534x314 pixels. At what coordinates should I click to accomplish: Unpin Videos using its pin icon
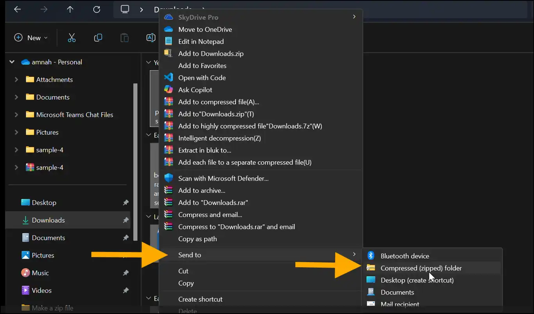(126, 290)
